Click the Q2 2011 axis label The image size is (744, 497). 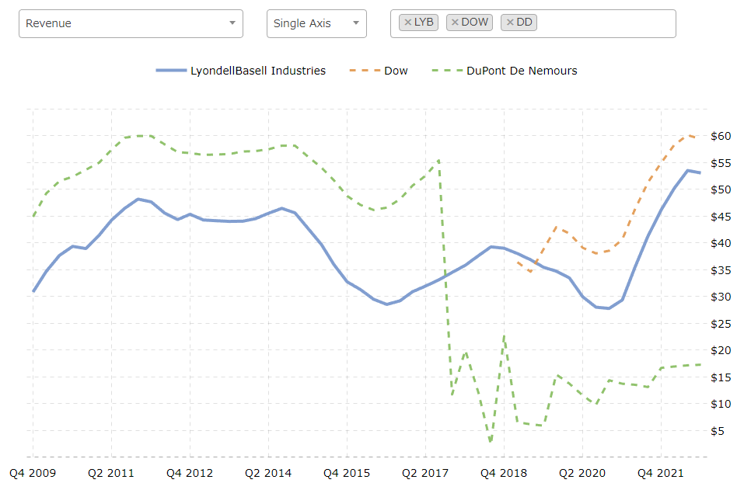tap(111, 473)
